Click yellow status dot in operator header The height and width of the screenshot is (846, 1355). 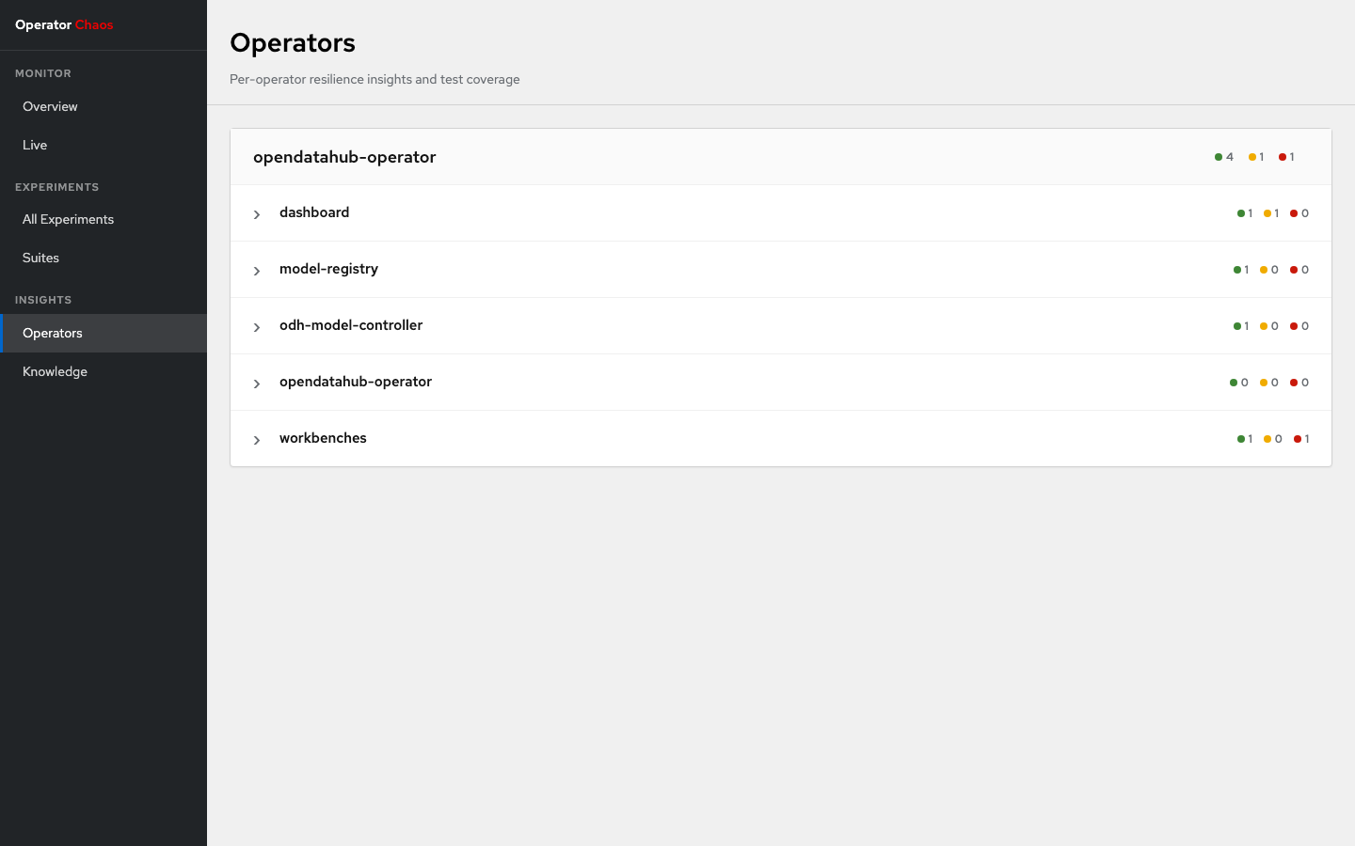(x=1252, y=157)
